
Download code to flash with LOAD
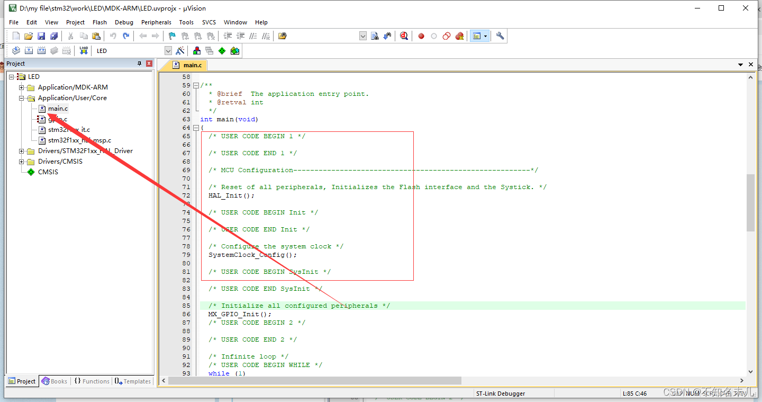[x=84, y=51]
